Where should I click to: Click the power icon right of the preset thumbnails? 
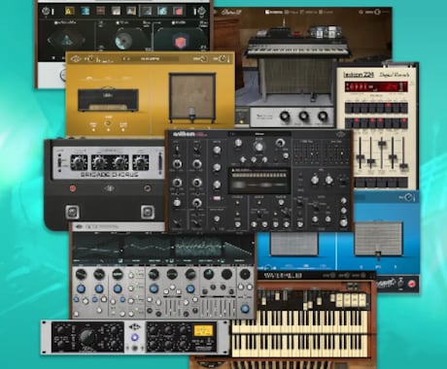(201, 12)
